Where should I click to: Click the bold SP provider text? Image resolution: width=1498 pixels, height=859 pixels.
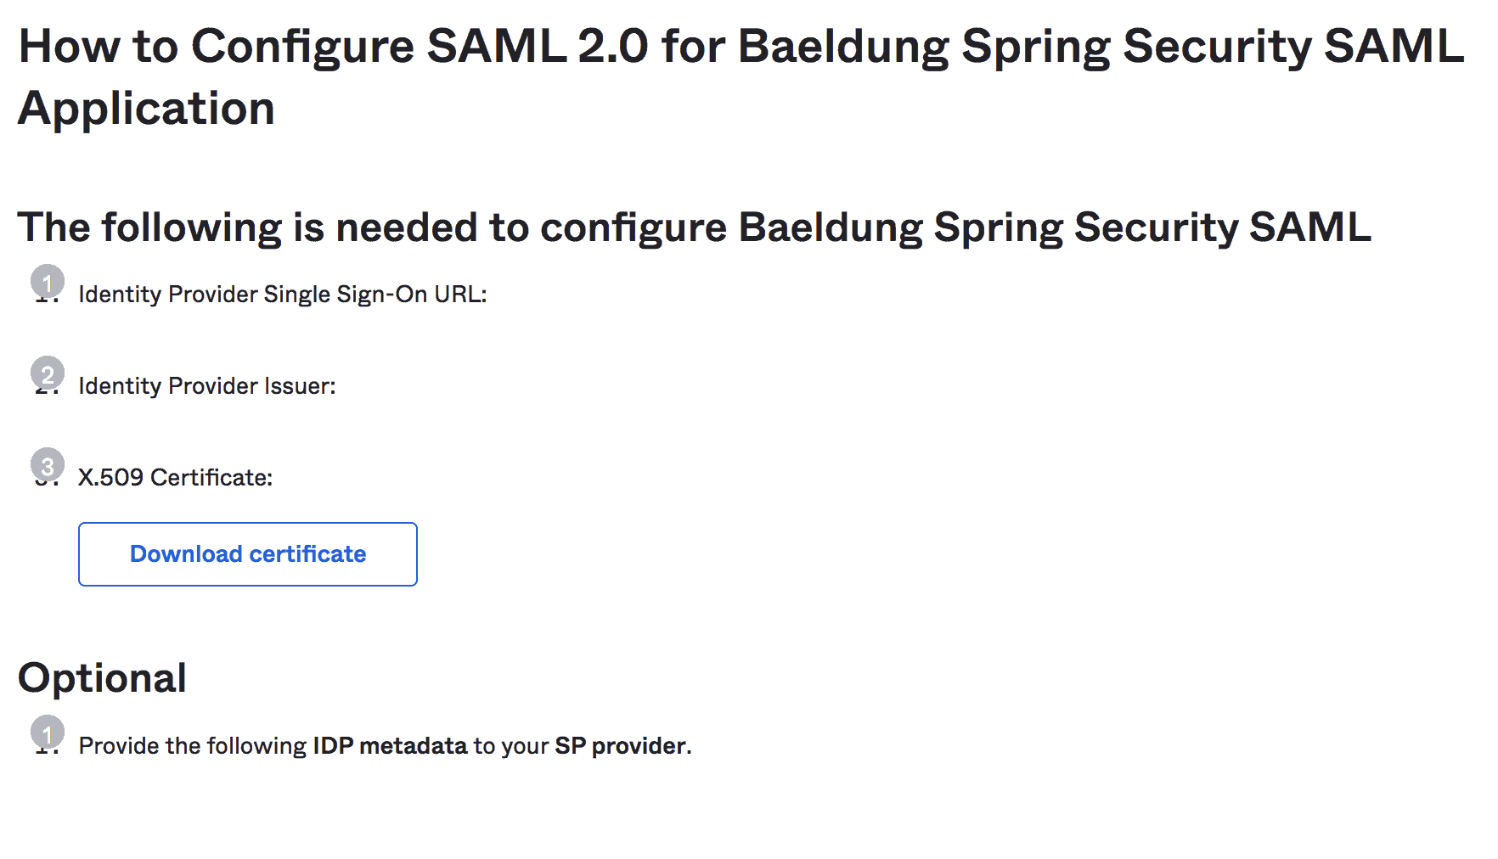click(621, 746)
